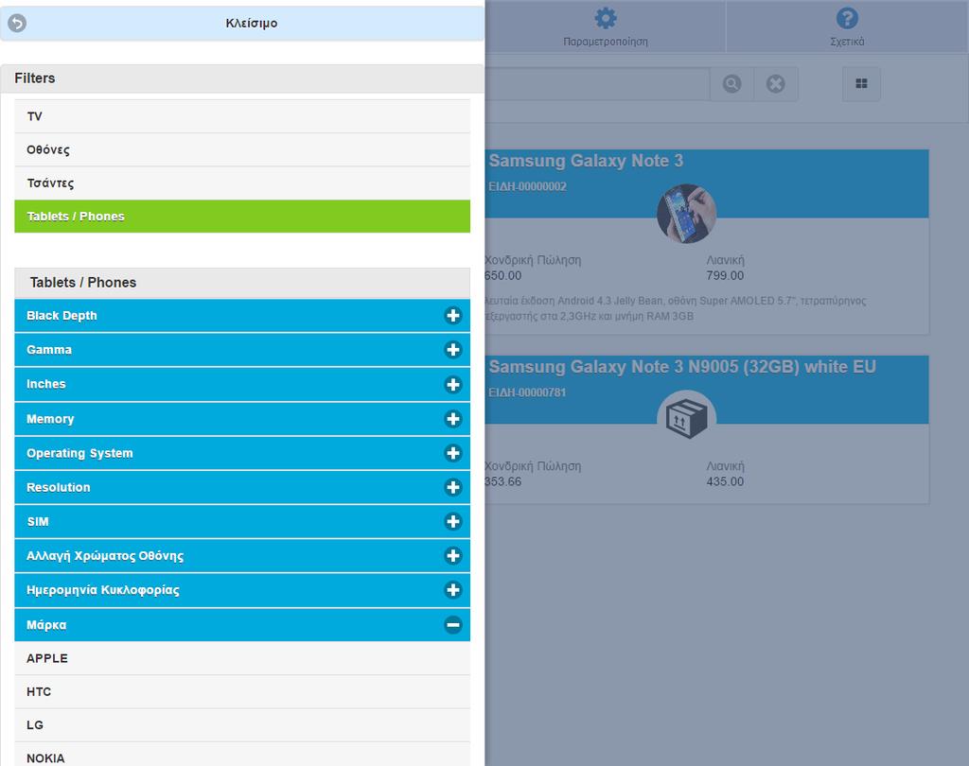Screen dimensions: 969x766
Task: Click the search input field
Action: (x=597, y=84)
